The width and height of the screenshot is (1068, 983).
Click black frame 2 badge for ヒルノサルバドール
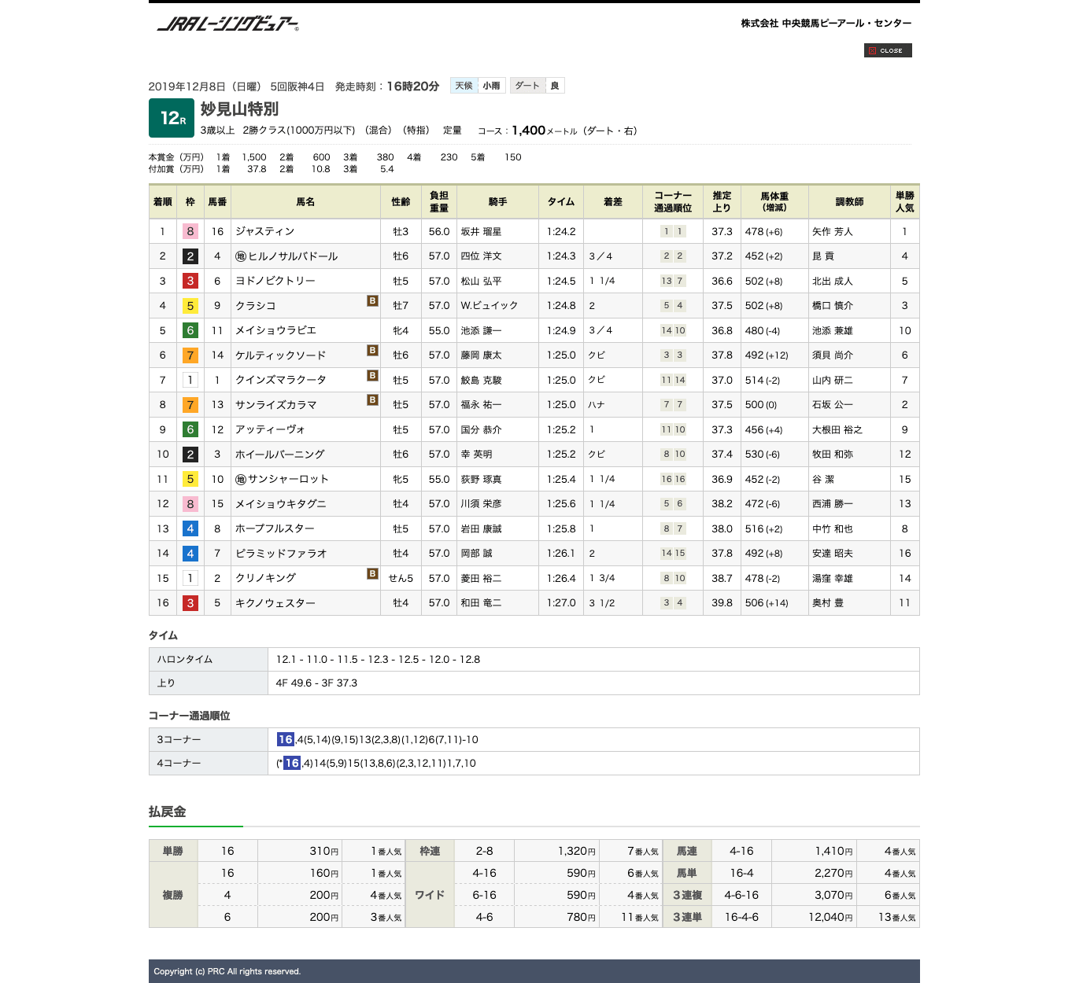coord(190,256)
